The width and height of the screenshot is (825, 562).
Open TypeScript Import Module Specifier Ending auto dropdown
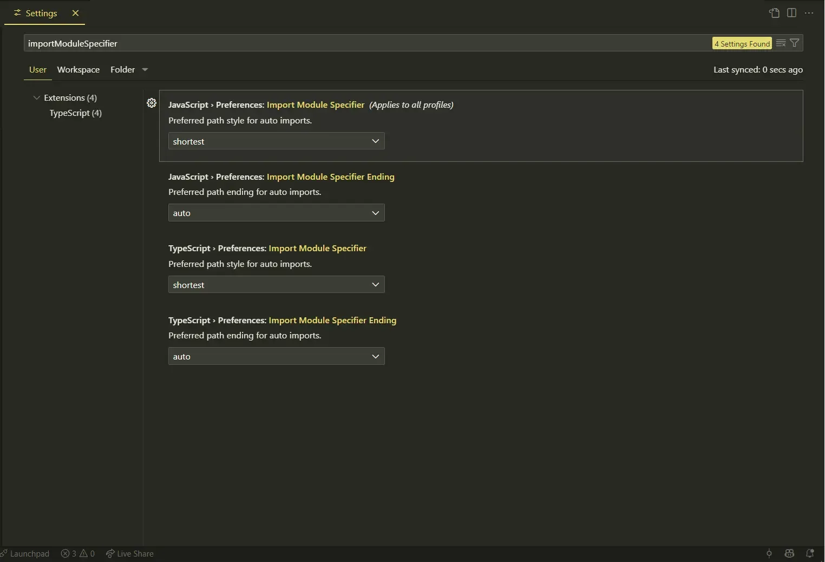[277, 356]
